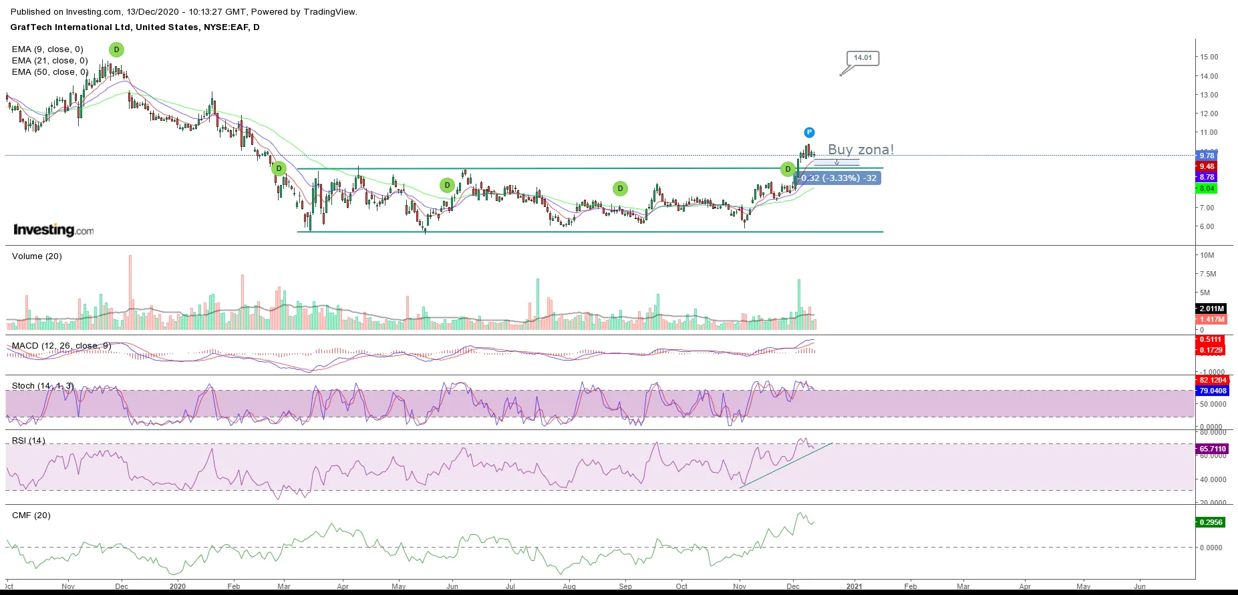This screenshot has height=595, width=1238.
Task: Click the 0.2956 CMF value tag
Action: (x=1211, y=522)
